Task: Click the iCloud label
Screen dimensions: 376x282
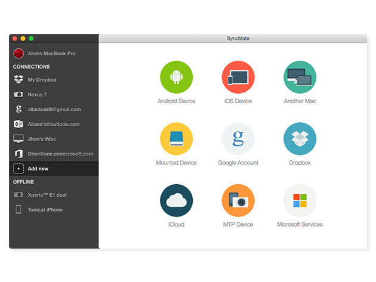Action: (176, 225)
